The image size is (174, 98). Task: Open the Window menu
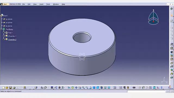tap(56, 4)
